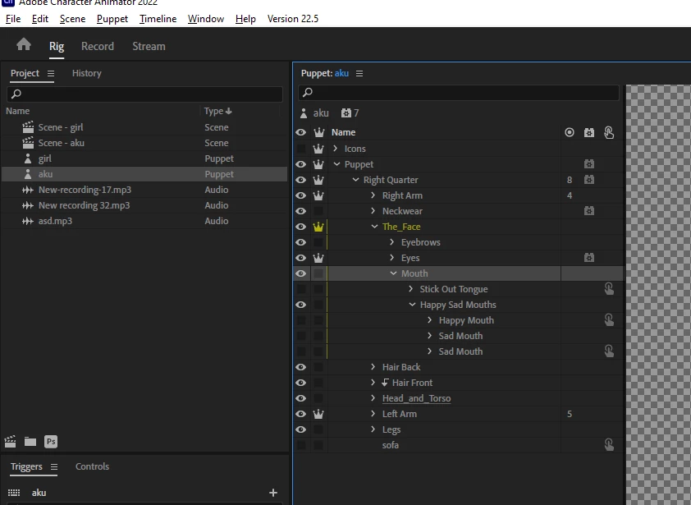
Task: Hide the Hair Back layer
Action: pyautogui.click(x=301, y=367)
